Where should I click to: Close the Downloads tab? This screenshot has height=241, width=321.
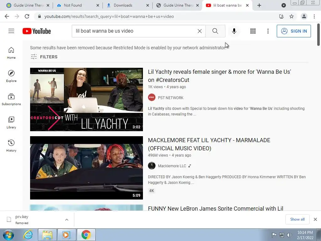148,5
